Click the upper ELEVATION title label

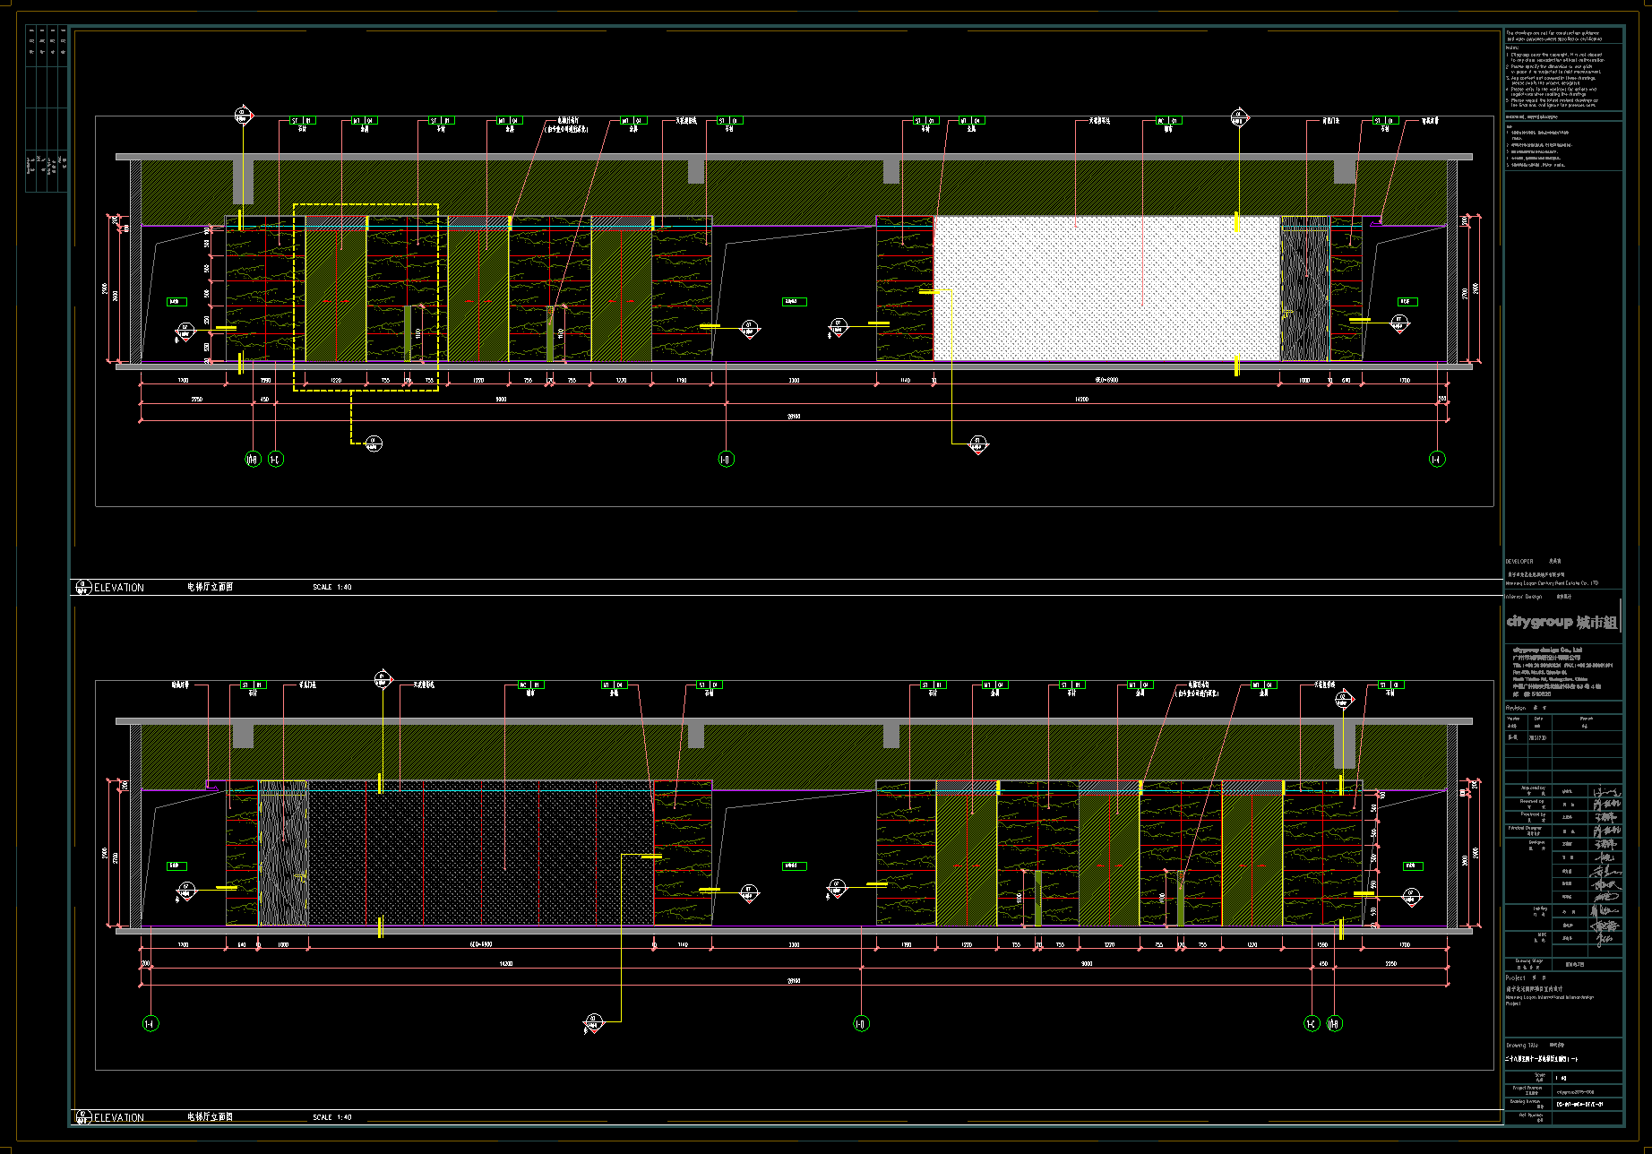coord(118,588)
